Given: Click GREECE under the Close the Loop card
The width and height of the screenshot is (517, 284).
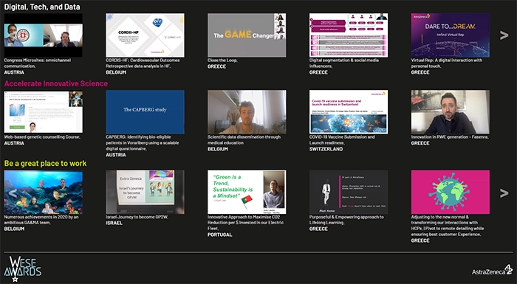Looking at the screenshot, I should coord(216,66).
